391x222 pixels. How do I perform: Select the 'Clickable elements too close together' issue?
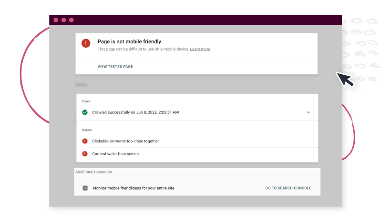[125, 141]
